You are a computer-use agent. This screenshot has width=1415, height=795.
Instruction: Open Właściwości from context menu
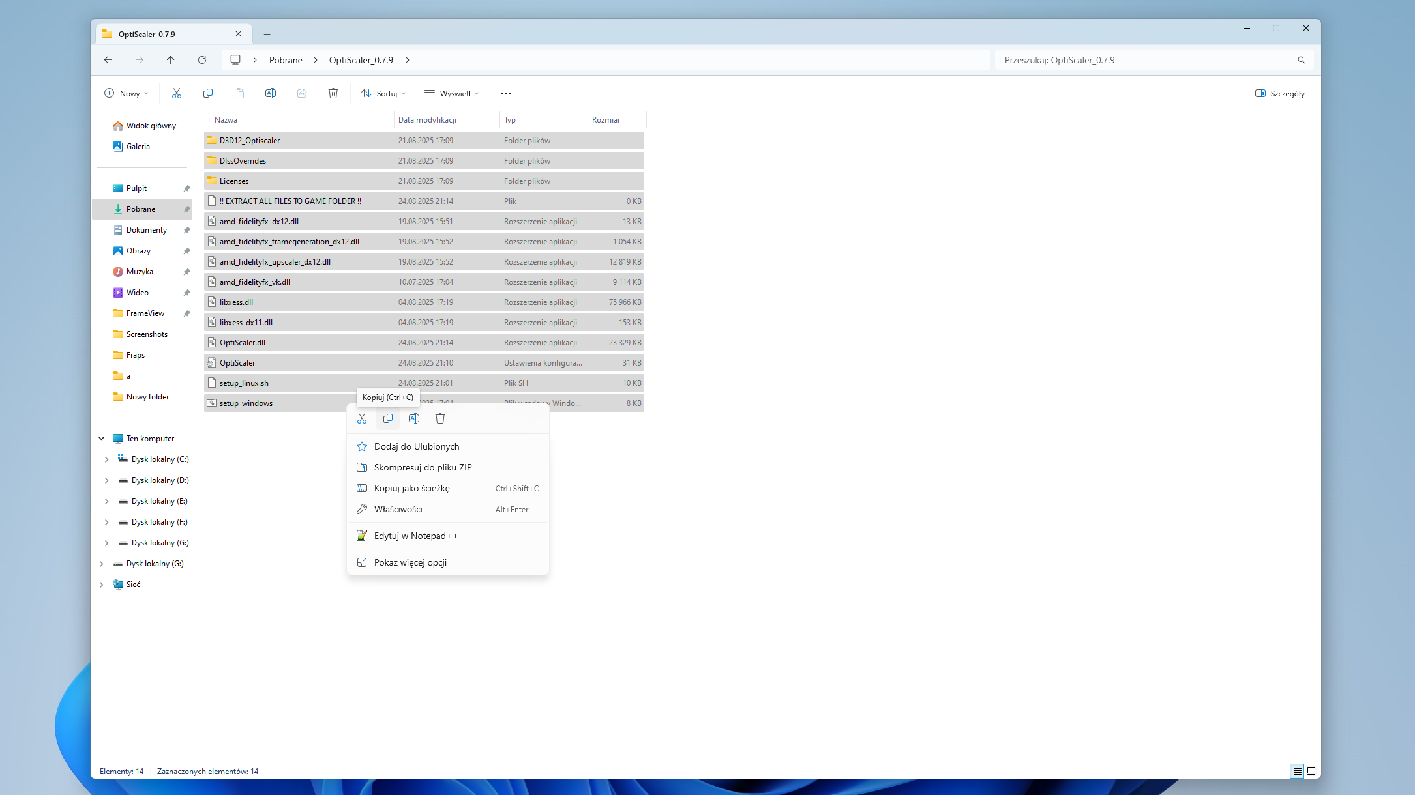448,509
